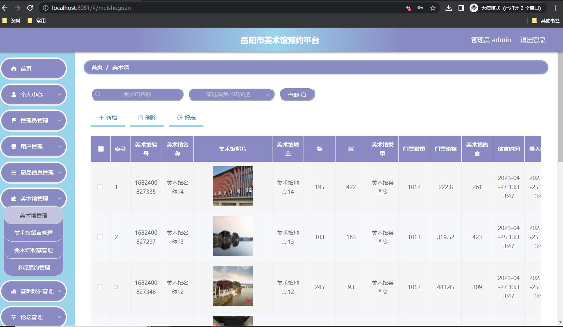This screenshot has height=327, width=563.
Task: Click the 门票价格 column header
Action: pyautogui.click(x=446, y=149)
